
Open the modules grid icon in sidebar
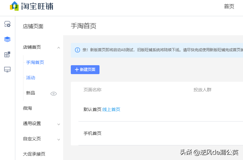point(7,54)
